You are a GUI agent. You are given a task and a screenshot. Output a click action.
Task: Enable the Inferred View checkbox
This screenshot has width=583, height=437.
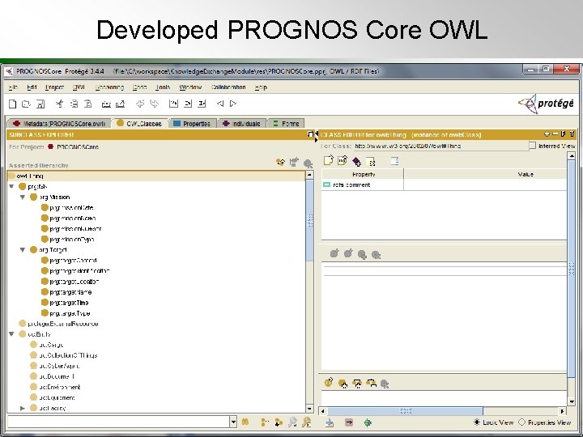click(533, 146)
